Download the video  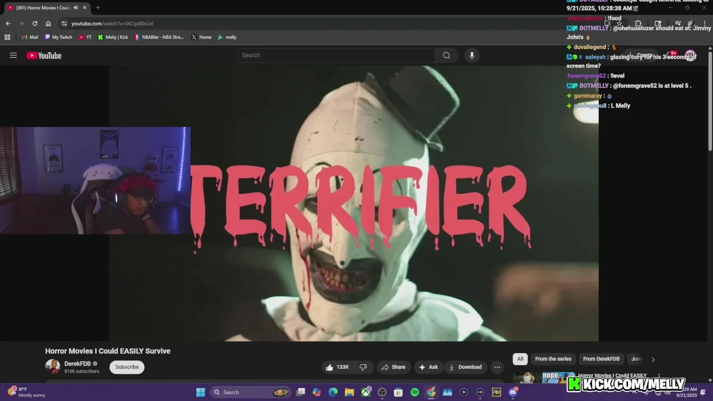tap(465, 367)
